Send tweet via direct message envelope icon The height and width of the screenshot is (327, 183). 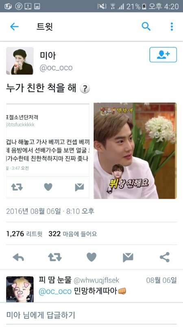point(128,258)
